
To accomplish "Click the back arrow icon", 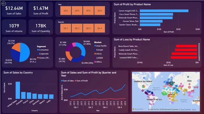I will 4,3.
